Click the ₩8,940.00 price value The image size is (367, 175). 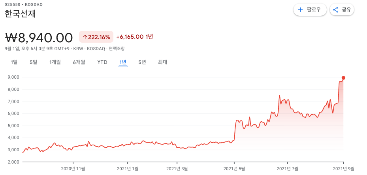point(39,38)
